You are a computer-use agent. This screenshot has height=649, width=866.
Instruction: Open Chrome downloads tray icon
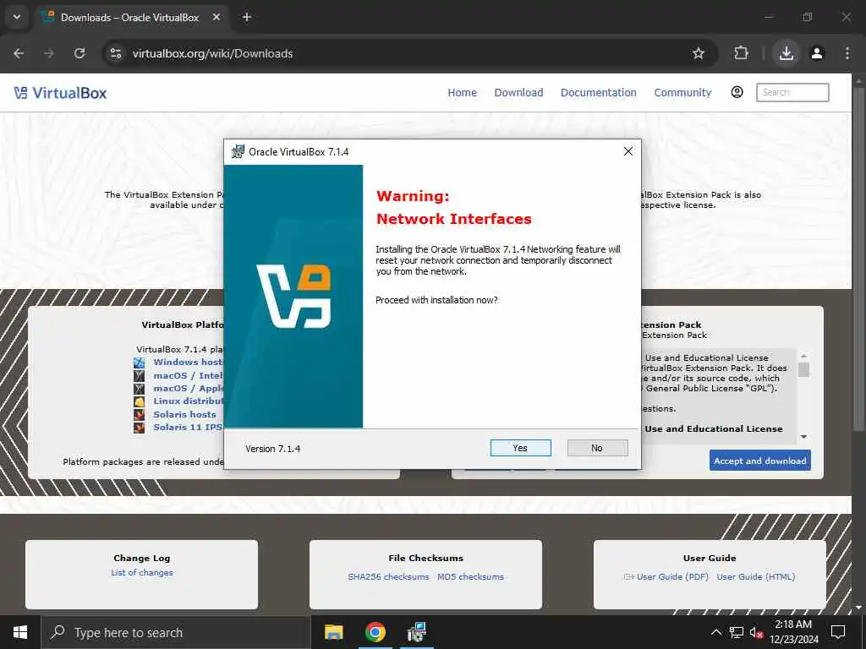pyautogui.click(x=787, y=53)
